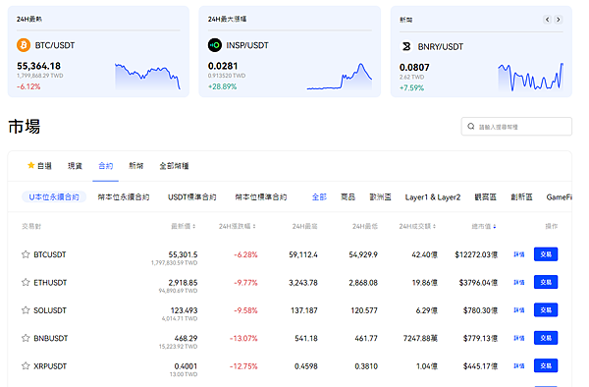Viewport: 589px width, 387px height.
Task: Click market cap $12272.03億
Action: coord(476,254)
